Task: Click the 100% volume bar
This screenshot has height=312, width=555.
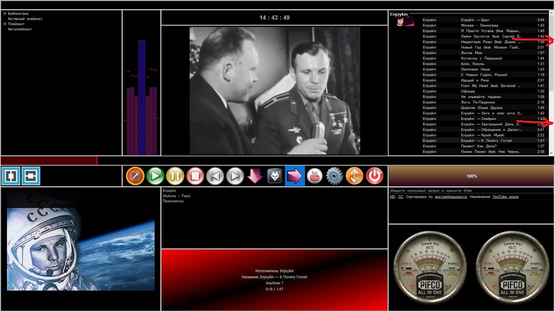Action: [x=471, y=176]
